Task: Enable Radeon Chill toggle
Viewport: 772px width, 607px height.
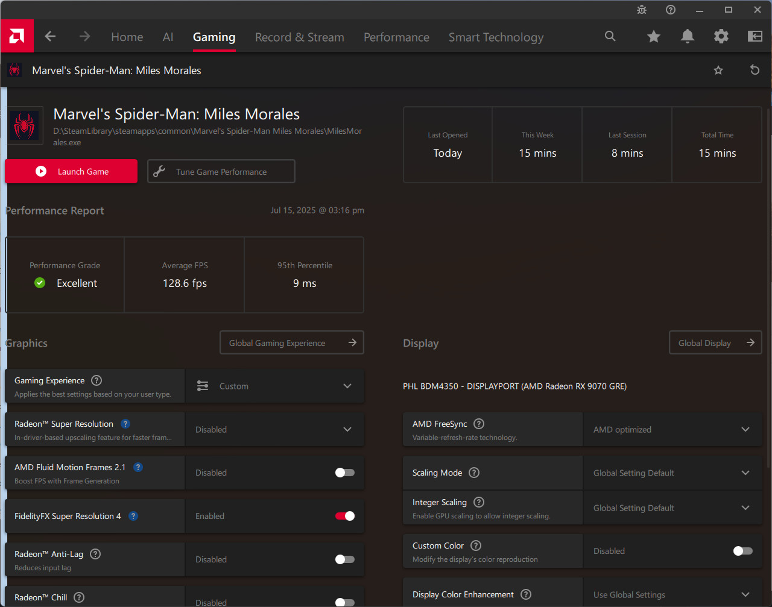Action: click(x=345, y=602)
